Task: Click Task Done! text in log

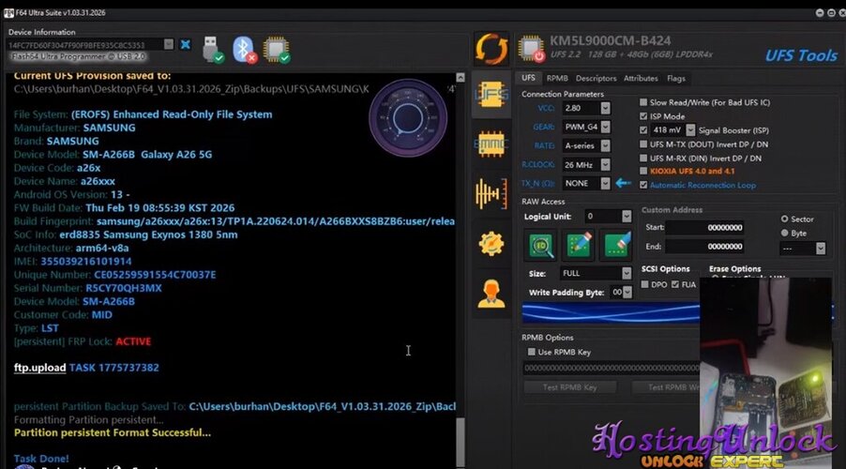Action: (x=41, y=459)
